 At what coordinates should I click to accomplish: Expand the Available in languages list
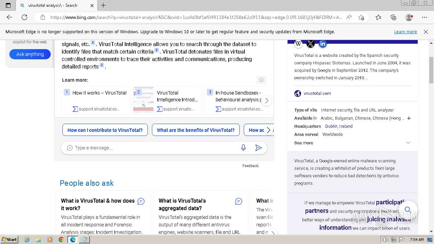(409, 118)
